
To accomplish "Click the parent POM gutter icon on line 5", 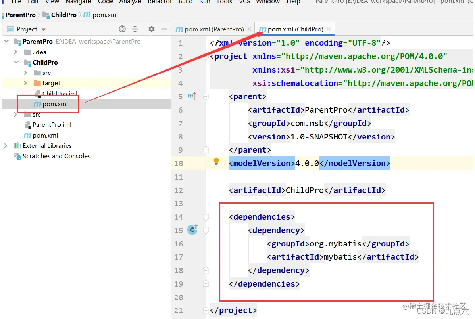I will tap(192, 96).
